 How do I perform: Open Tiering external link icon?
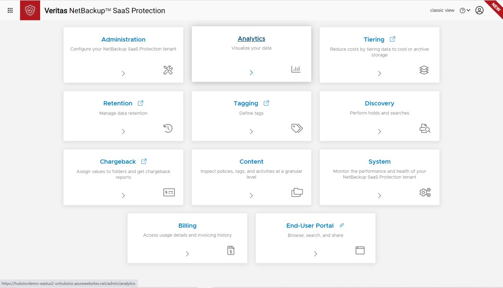tap(392, 39)
